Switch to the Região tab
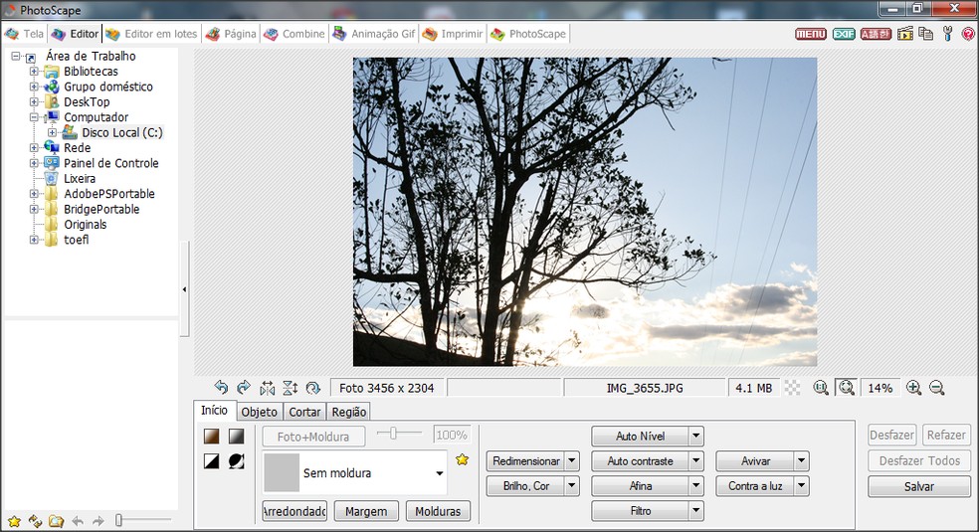 [x=349, y=412]
